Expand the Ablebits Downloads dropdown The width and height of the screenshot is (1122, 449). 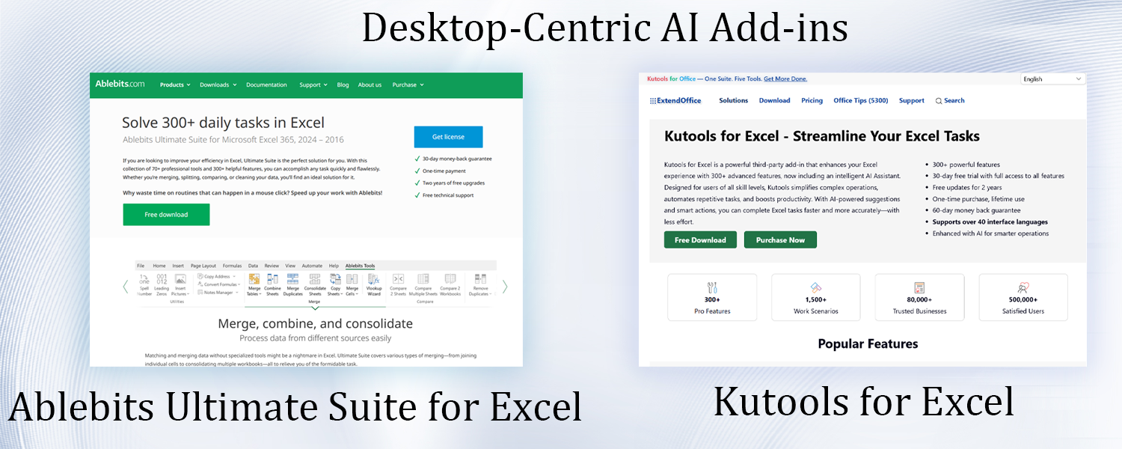[218, 85]
